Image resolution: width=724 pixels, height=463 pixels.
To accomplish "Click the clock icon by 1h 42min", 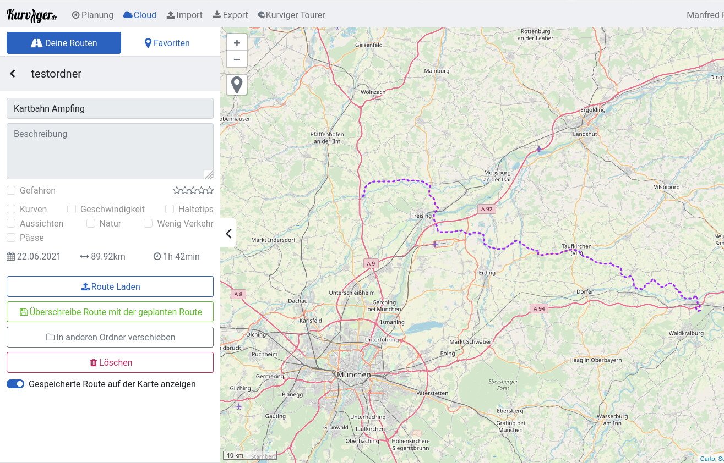I will (157, 256).
